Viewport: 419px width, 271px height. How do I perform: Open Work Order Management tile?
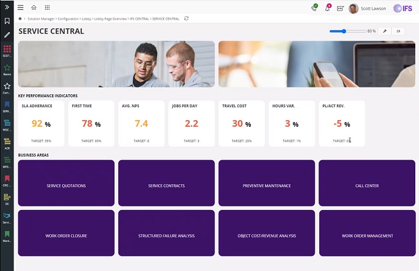pyautogui.click(x=367, y=233)
